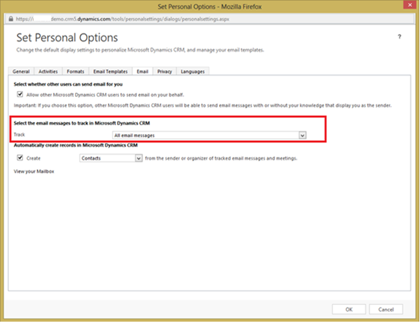The width and height of the screenshot is (420, 323).
Task: Go to the Privacy tab
Action: click(x=165, y=71)
